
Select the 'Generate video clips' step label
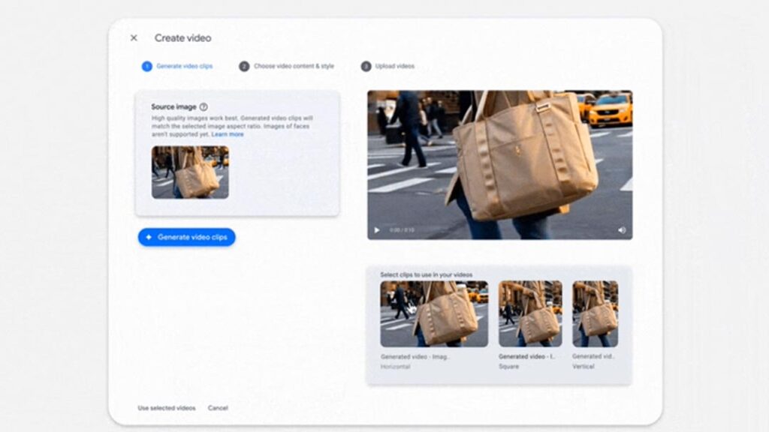click(x=184, y=66)
